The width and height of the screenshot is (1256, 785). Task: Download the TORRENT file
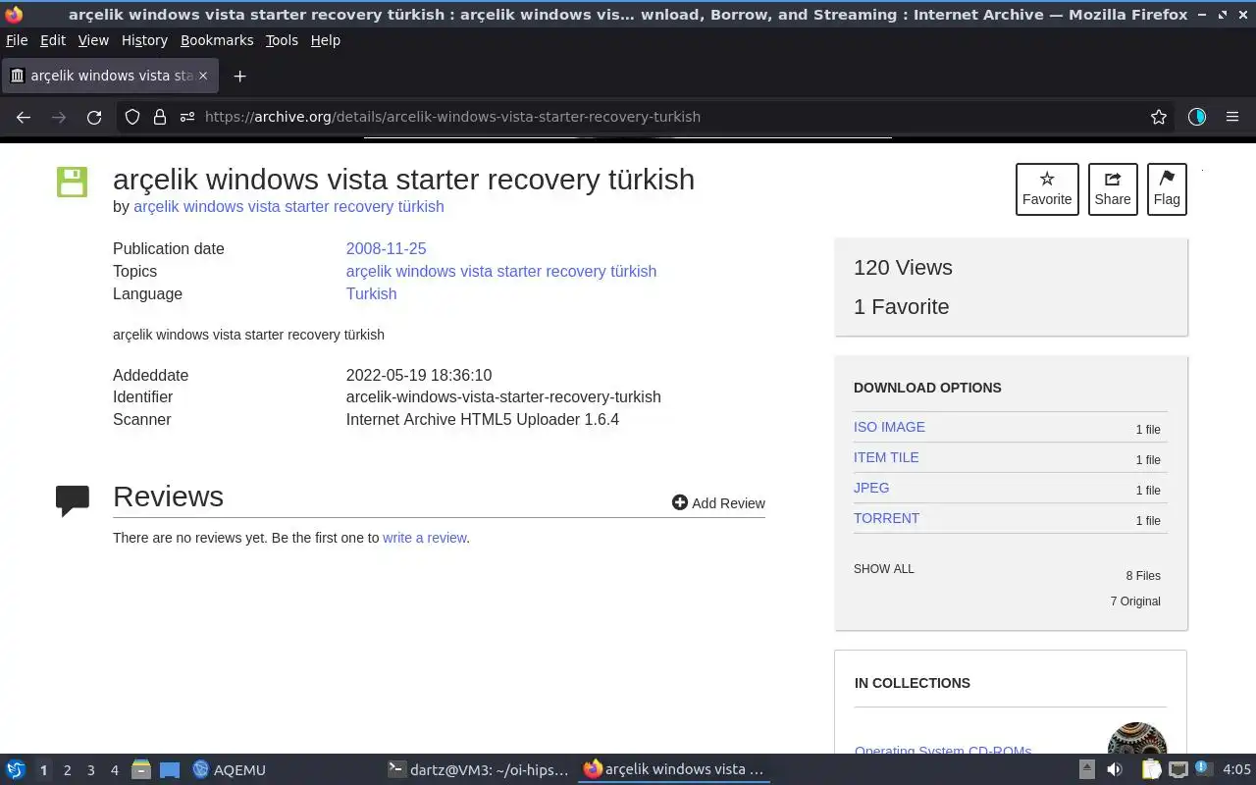click(886, 518)
